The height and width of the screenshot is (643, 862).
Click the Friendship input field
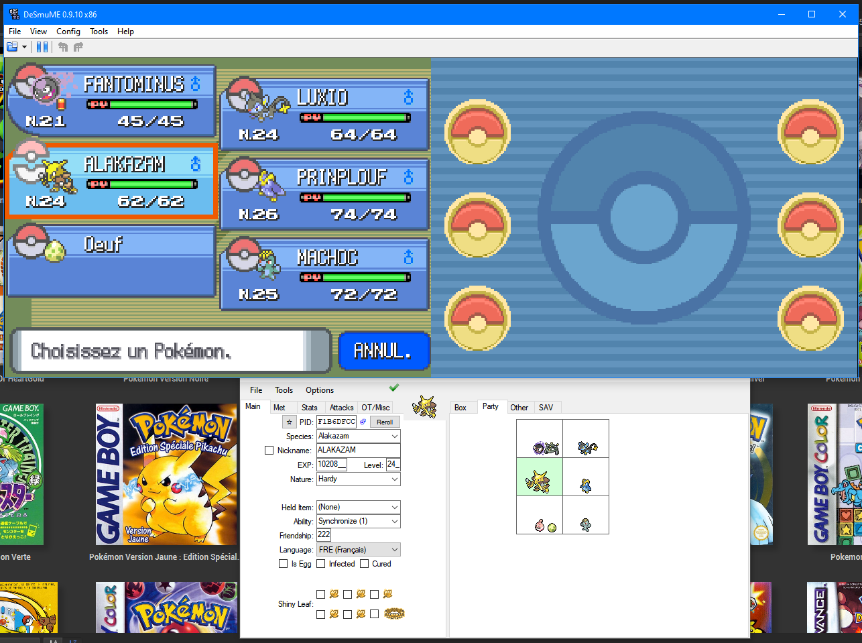point(324,535)
